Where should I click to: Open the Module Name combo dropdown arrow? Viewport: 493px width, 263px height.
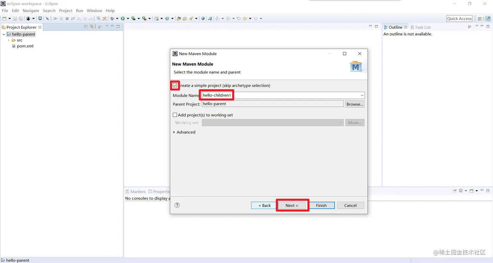(362, 95)
